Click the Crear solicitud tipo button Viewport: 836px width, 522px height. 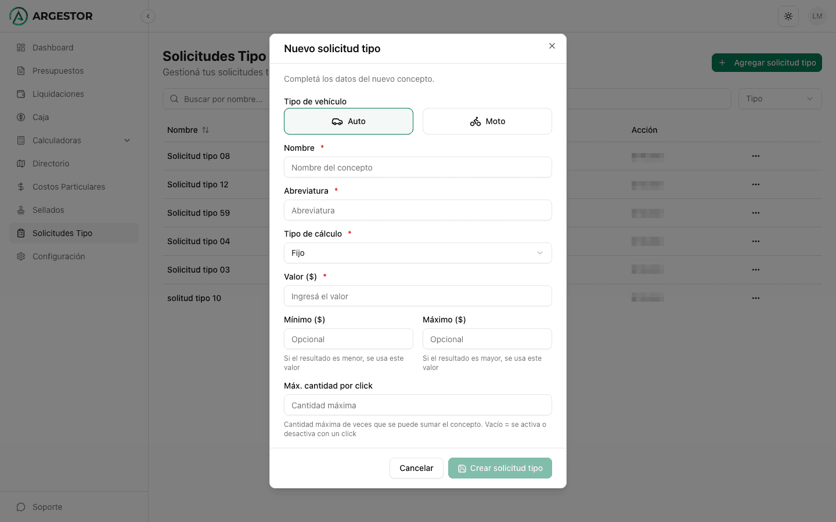(x=500, y=468)
